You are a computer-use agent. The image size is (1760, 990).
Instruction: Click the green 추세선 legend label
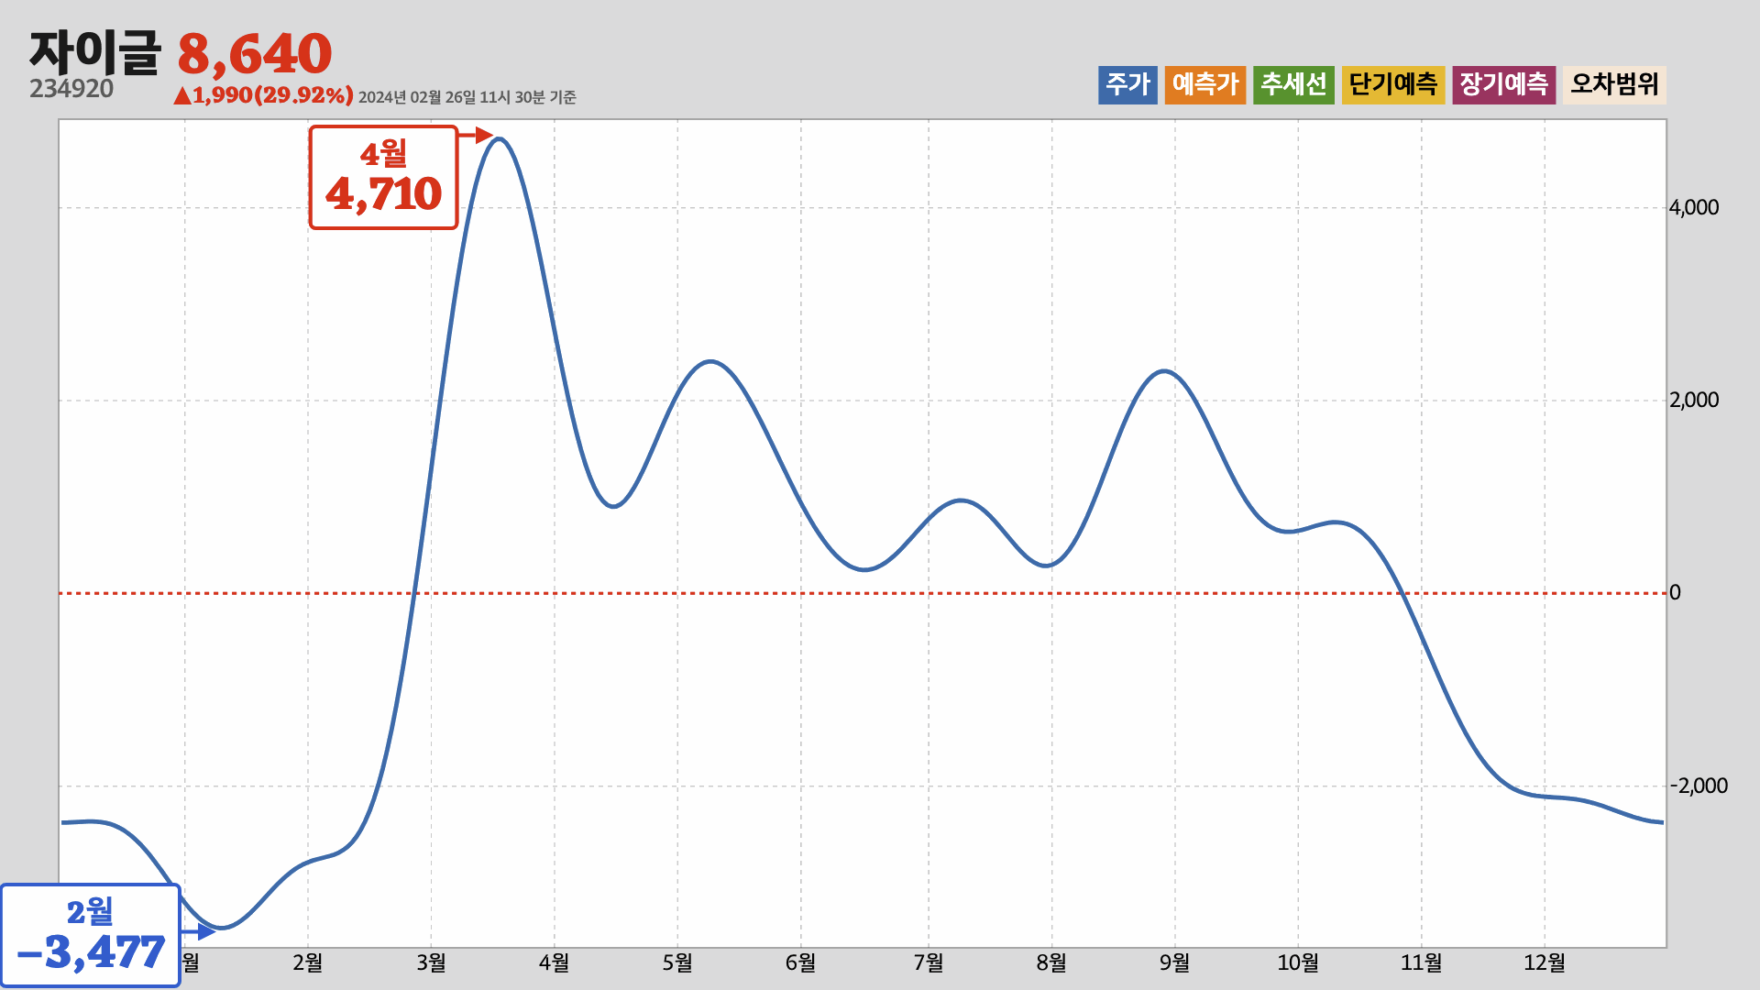click(x=1293, y=85)
